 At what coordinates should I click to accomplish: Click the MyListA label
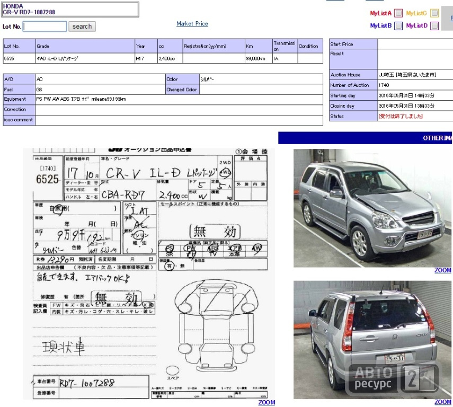381,13
